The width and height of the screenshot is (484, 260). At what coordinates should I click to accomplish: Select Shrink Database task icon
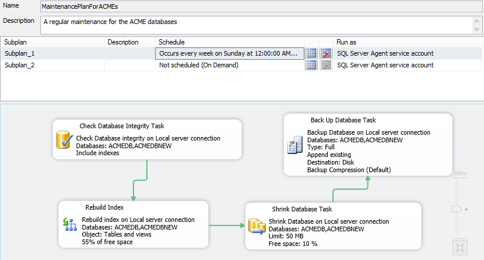pyautogui.click(x=257, y=227)
